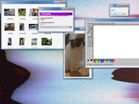The width and height of the screenshot is (139, 104).
Task: Click the white Paint drawing canvas
Action: [x=116, y=42]
